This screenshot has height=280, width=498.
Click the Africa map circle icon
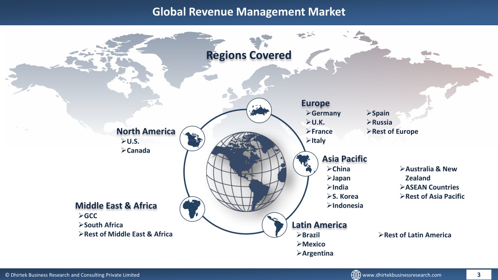[192, 209]
